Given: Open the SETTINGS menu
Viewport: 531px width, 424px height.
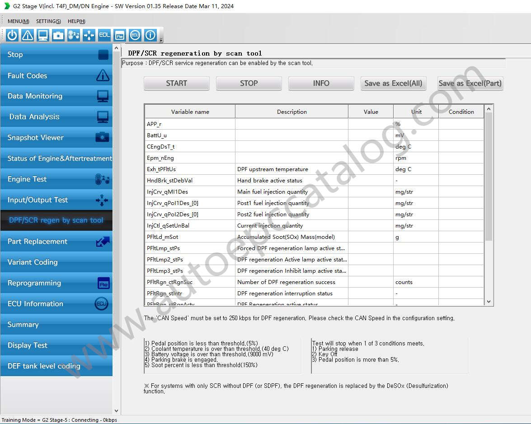Looking at the screenshot, I should [x=48, y=21].
